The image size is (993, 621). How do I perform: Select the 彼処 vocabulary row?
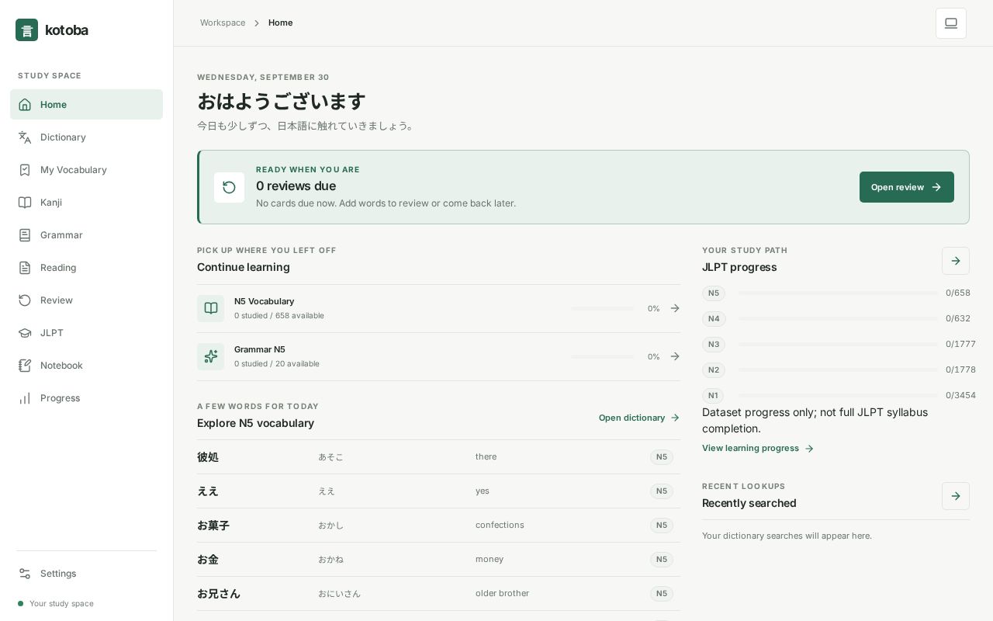(x=438, y=457)
